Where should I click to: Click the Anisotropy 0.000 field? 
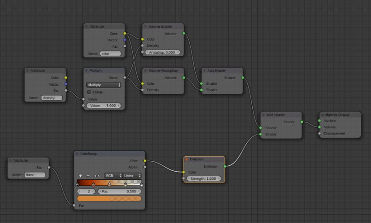[162, 52]
